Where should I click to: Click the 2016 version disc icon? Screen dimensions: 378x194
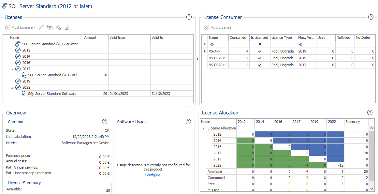click(x=18, y=63)
